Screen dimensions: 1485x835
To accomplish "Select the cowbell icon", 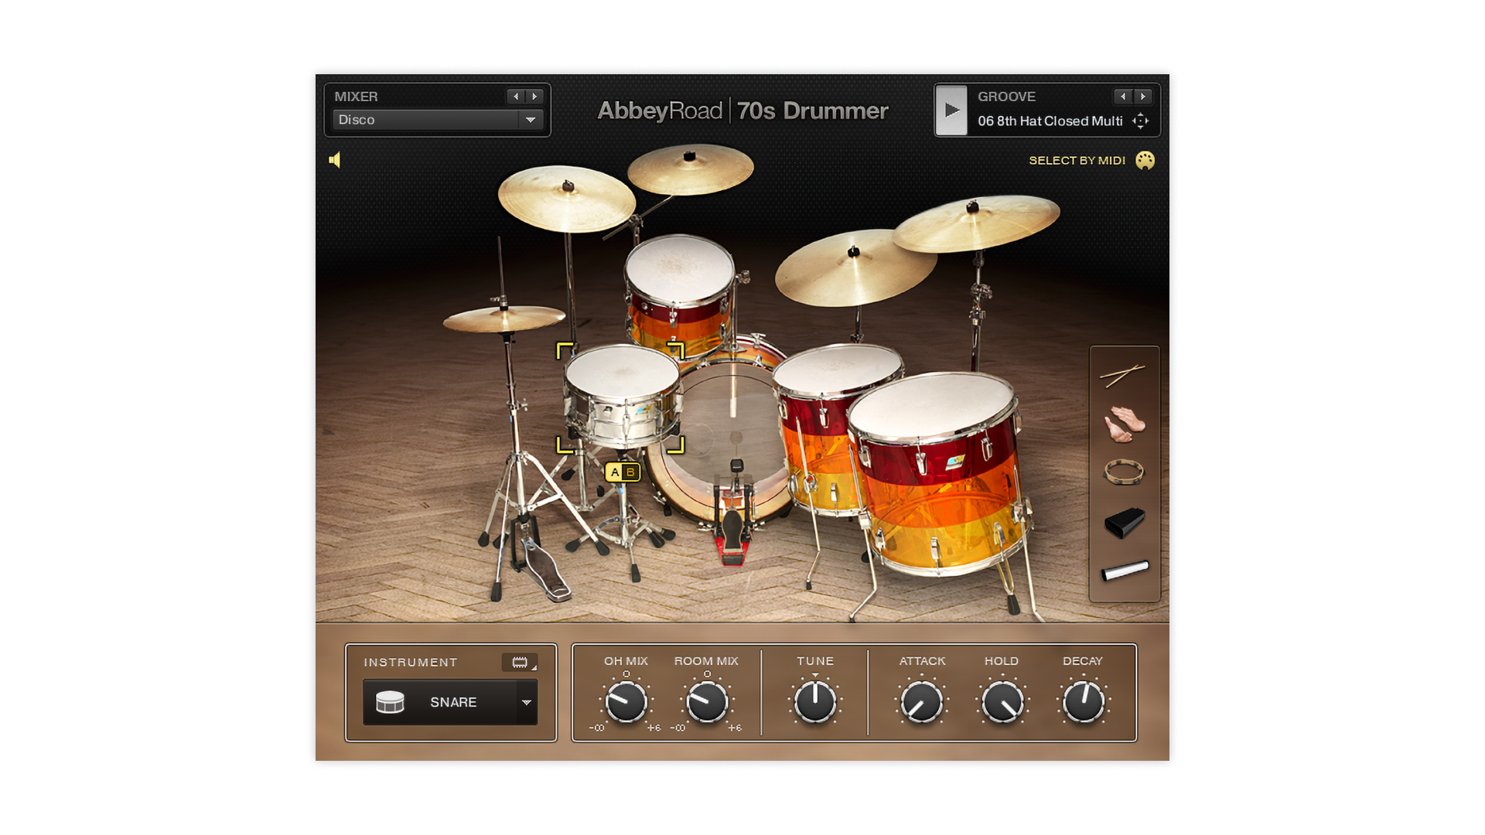I will click(1123, 523).
